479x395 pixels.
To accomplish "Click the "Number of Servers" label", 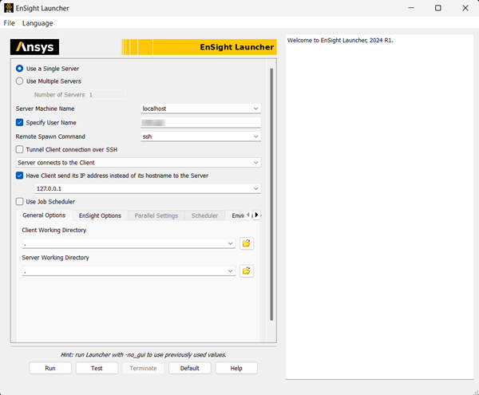I will 60,95.
